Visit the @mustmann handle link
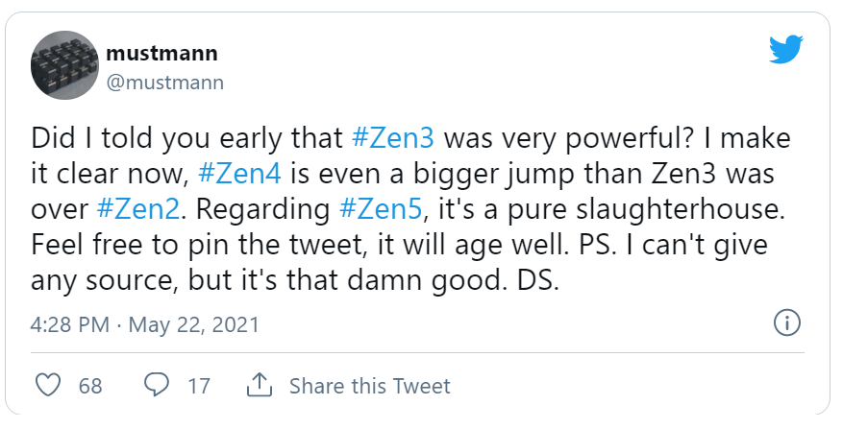 (x=164, y=83)
